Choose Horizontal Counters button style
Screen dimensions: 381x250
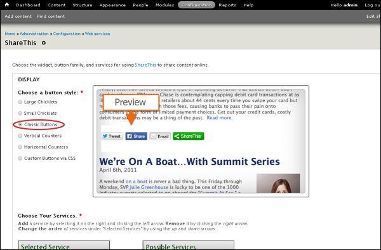click(20, 147)
